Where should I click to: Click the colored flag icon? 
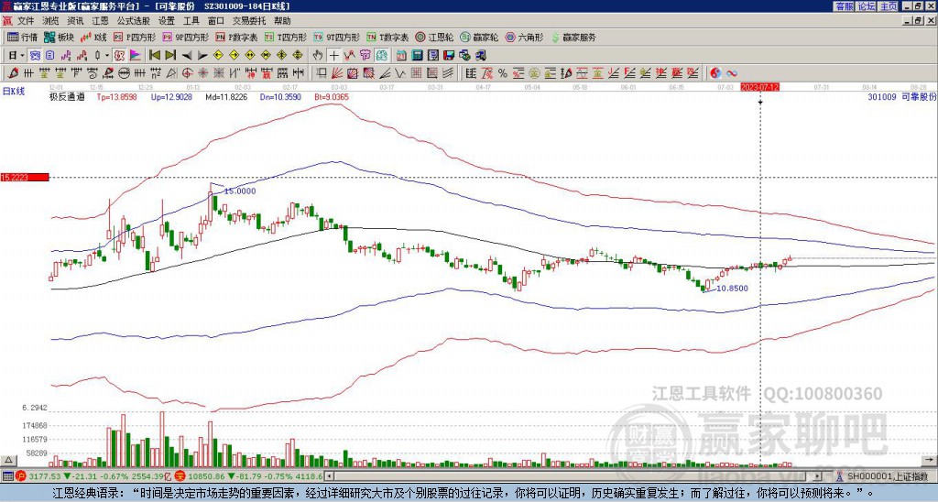coord(135,56)
